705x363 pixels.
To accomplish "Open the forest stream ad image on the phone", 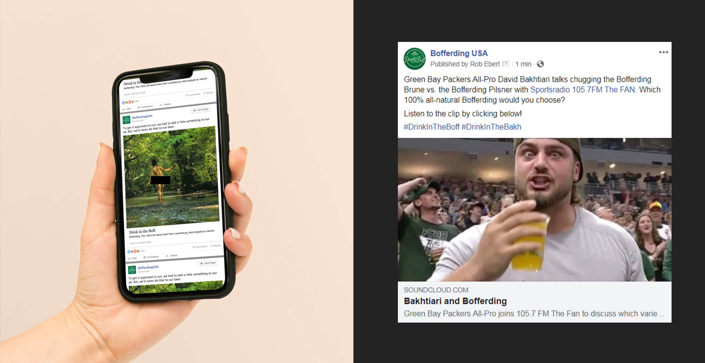I will point(171,177).
